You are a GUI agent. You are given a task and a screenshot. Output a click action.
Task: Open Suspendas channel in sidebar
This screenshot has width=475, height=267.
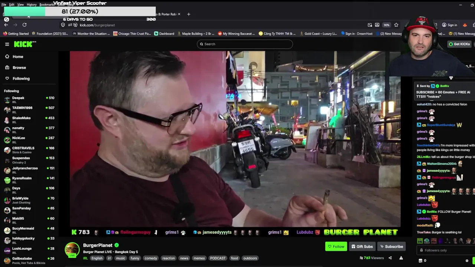(29, 160)
